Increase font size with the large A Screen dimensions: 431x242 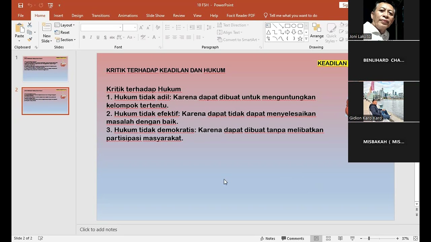[x=141, y=28]
